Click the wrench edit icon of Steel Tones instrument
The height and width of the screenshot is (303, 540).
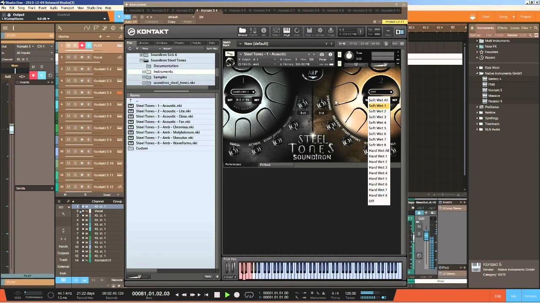pyautogui.click(x=229, y=54)
